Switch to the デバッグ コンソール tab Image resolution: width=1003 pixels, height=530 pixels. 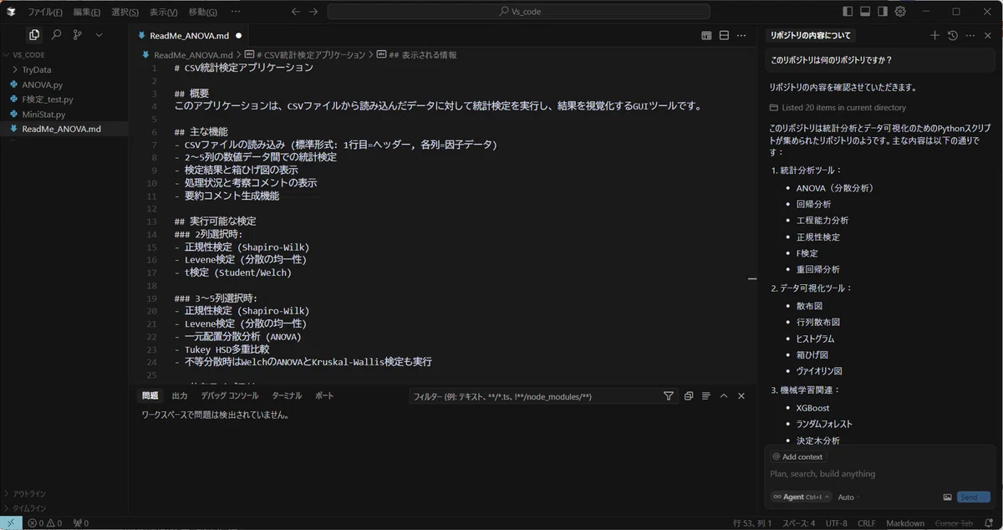(x=230, y=395)
